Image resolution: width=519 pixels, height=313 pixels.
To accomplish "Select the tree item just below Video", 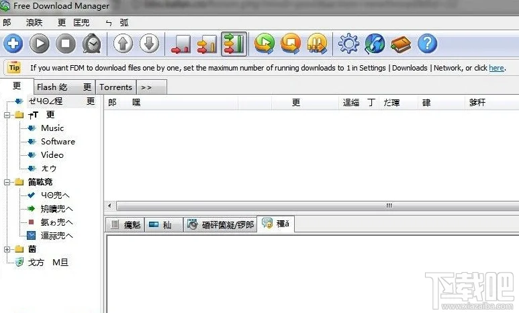I will (48, 169).
